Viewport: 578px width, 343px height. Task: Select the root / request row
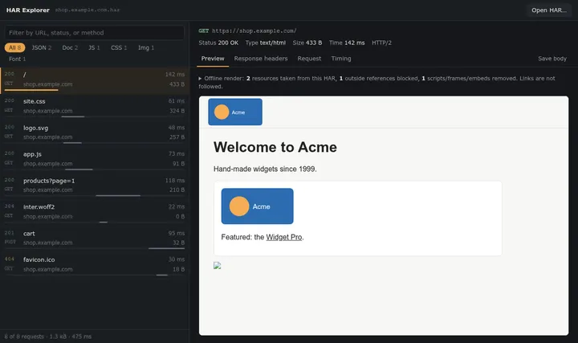click(95, 80)
